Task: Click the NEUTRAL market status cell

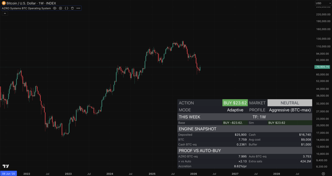Action: tap(289, 103)
